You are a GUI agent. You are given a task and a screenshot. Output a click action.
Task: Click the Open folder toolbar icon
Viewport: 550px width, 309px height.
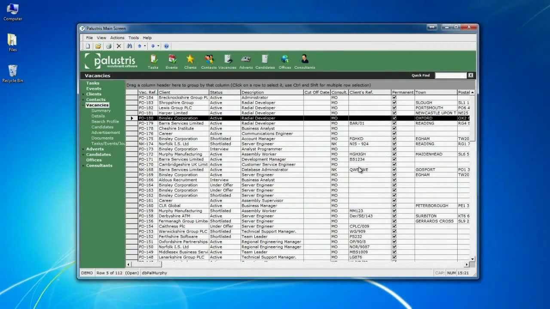click(98, 46)
